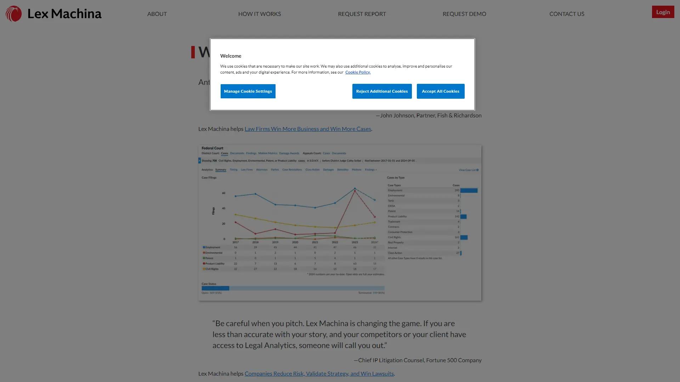Open the How It Works page
Viewport: 680px width, 382px height.
pyautogui.click(x=259, y=14)
